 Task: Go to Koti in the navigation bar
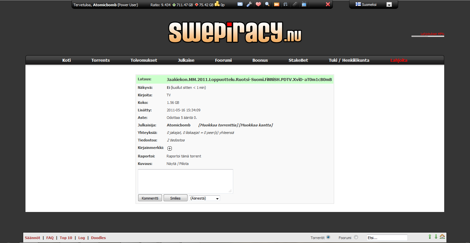coord(67,60)
